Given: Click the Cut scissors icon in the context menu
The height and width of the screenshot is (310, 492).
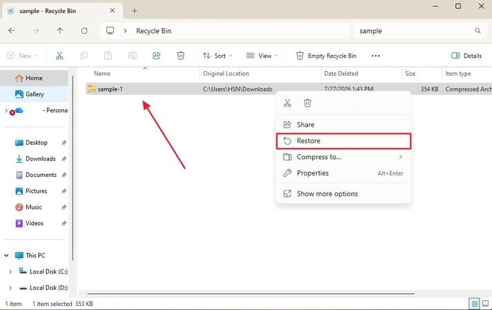Looking at the screenshot, I should [x=288, y=103].
